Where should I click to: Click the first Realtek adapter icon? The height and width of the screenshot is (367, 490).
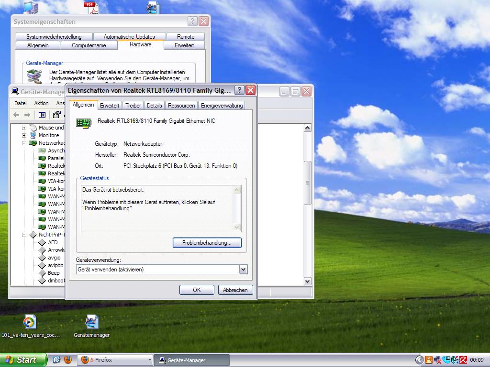click(42, 166)
